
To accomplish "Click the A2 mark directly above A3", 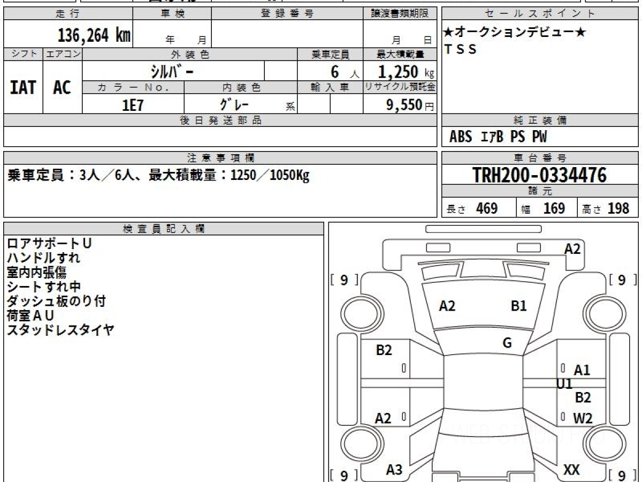I will [x=383, y=419].
